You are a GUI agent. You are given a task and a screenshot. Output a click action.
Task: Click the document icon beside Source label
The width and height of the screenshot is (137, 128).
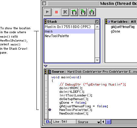(49, 72)
